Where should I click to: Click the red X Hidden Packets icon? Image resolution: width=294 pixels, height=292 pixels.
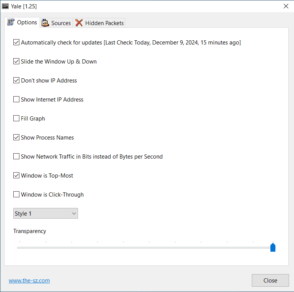pyautogui.click(x=79, y=23)
